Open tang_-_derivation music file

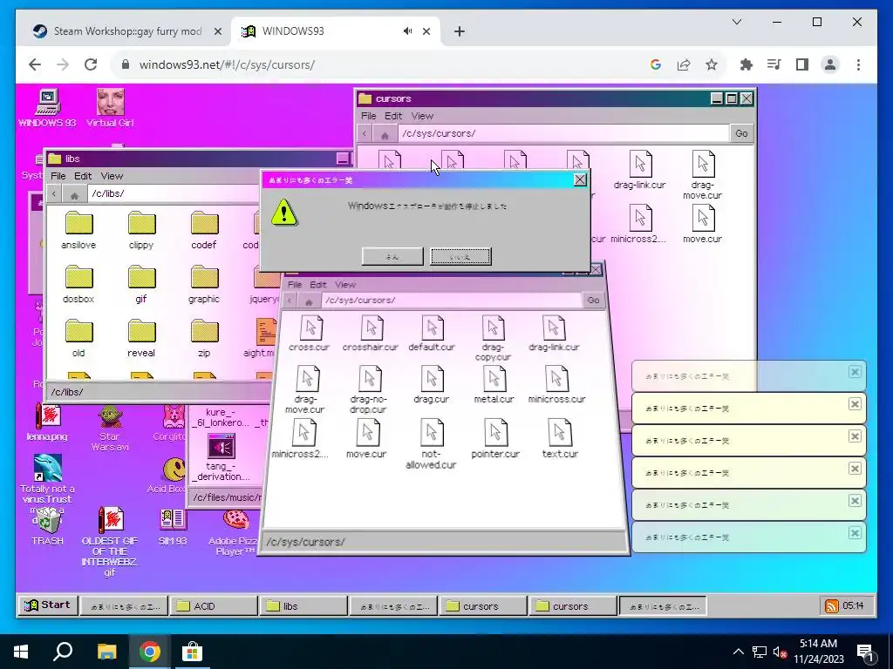tap(221, 458)
